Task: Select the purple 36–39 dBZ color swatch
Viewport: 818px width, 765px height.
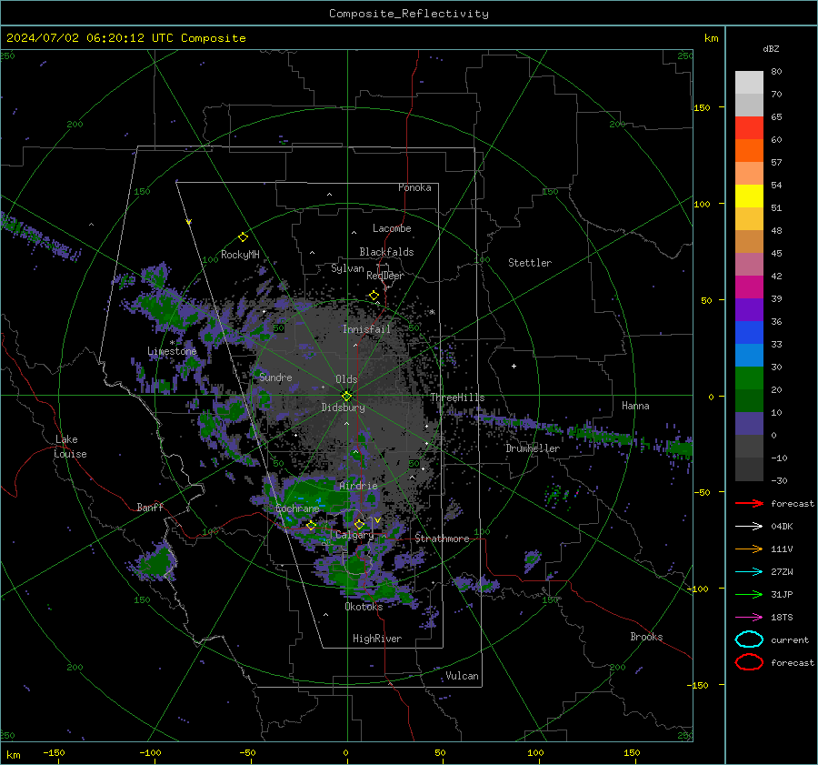Action: (x=749, y=309)
